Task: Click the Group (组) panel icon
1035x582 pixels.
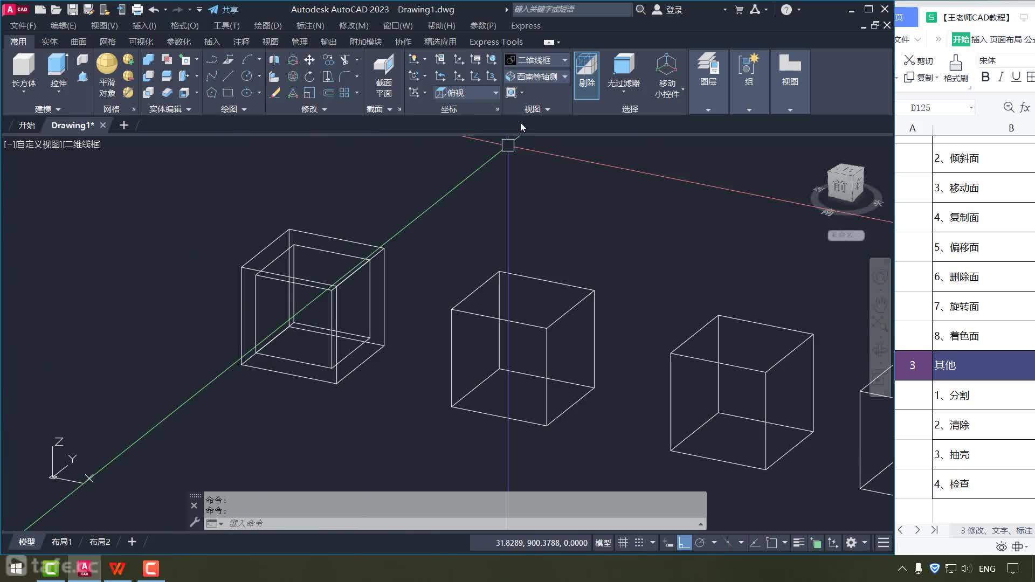Action: pyautogui.click(x=749, y=64)
